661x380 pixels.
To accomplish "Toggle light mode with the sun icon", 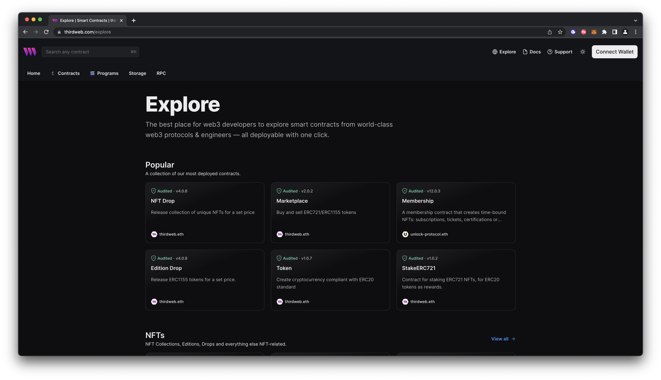I will (x=583, y=52).
